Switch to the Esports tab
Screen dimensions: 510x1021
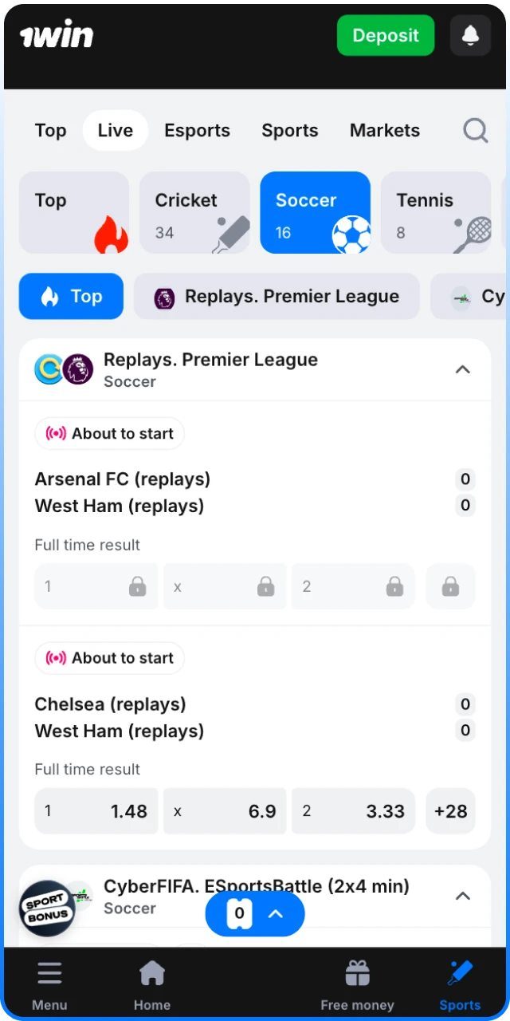[x=197, y=130]
